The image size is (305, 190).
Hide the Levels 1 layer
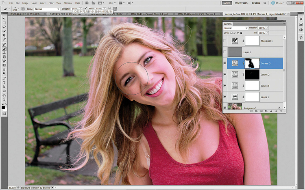tap(225, 97)
